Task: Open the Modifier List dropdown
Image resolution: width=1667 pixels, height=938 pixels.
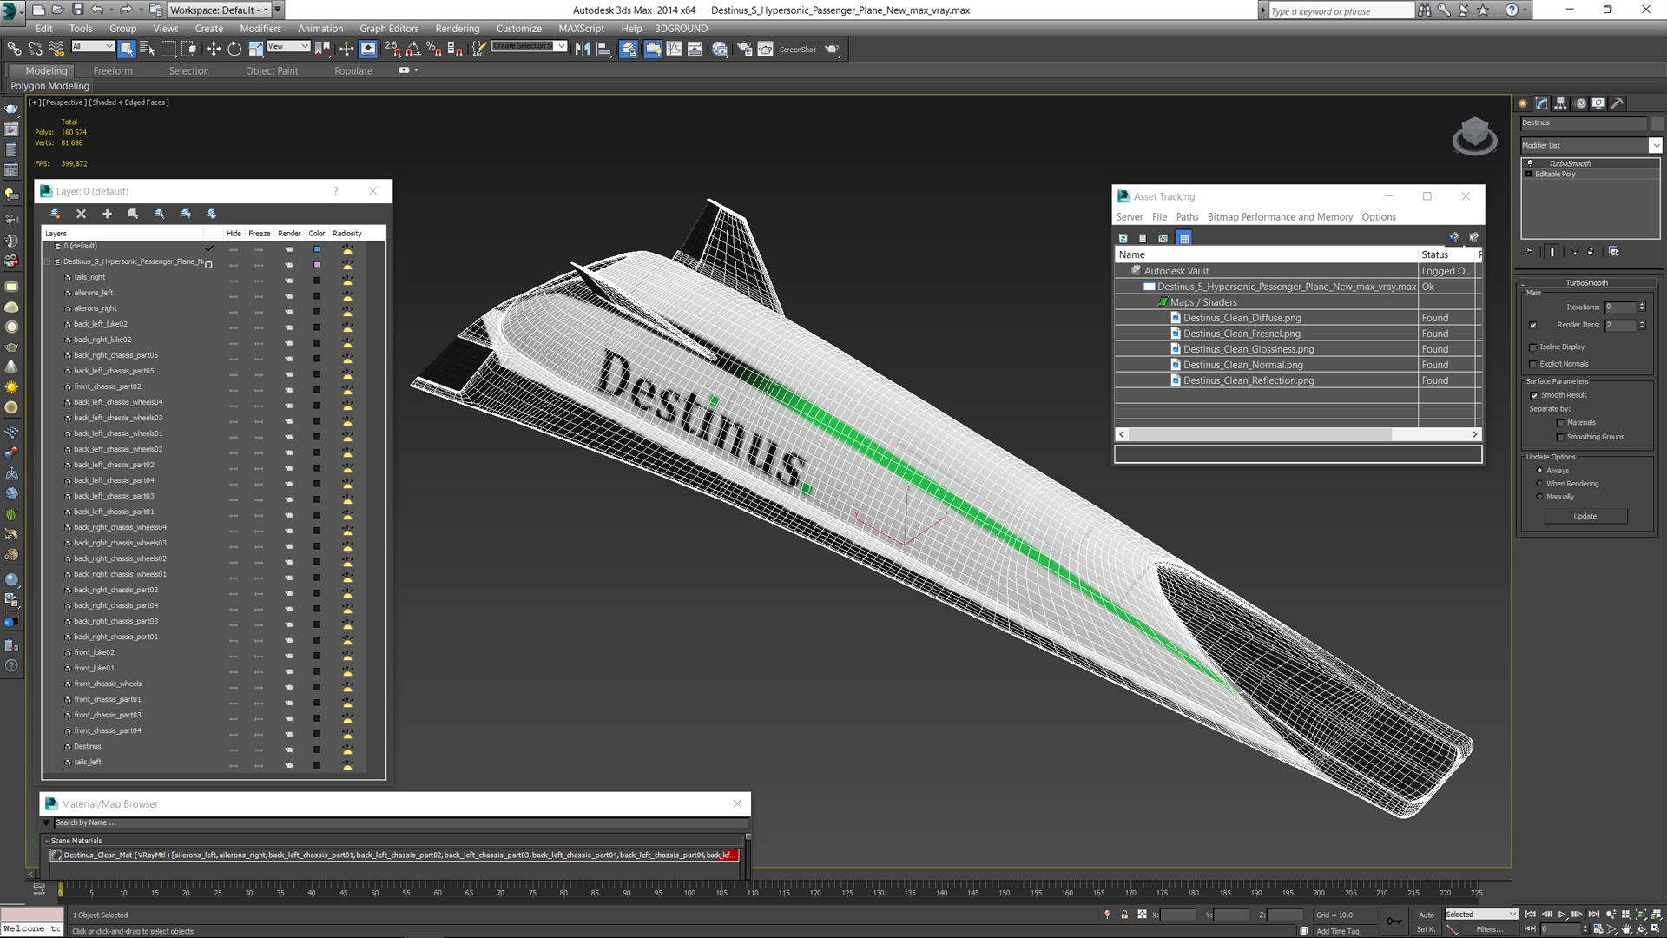Action: [1655, 145]
